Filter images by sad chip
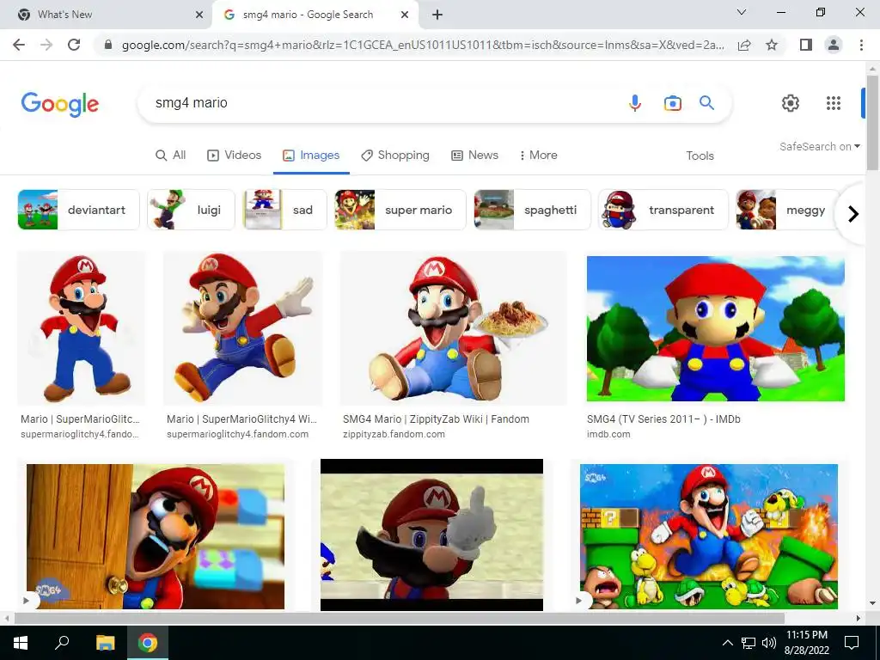 (284, 210)
